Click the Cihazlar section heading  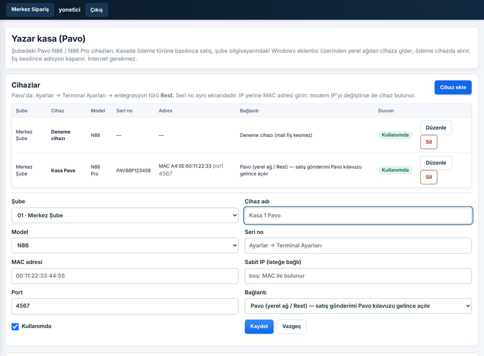click(26, 85)
